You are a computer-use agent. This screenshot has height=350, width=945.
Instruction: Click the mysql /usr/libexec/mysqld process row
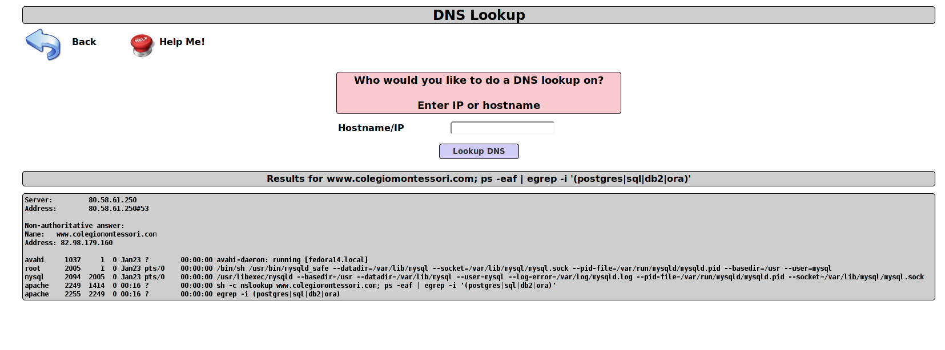coord(473,277)
